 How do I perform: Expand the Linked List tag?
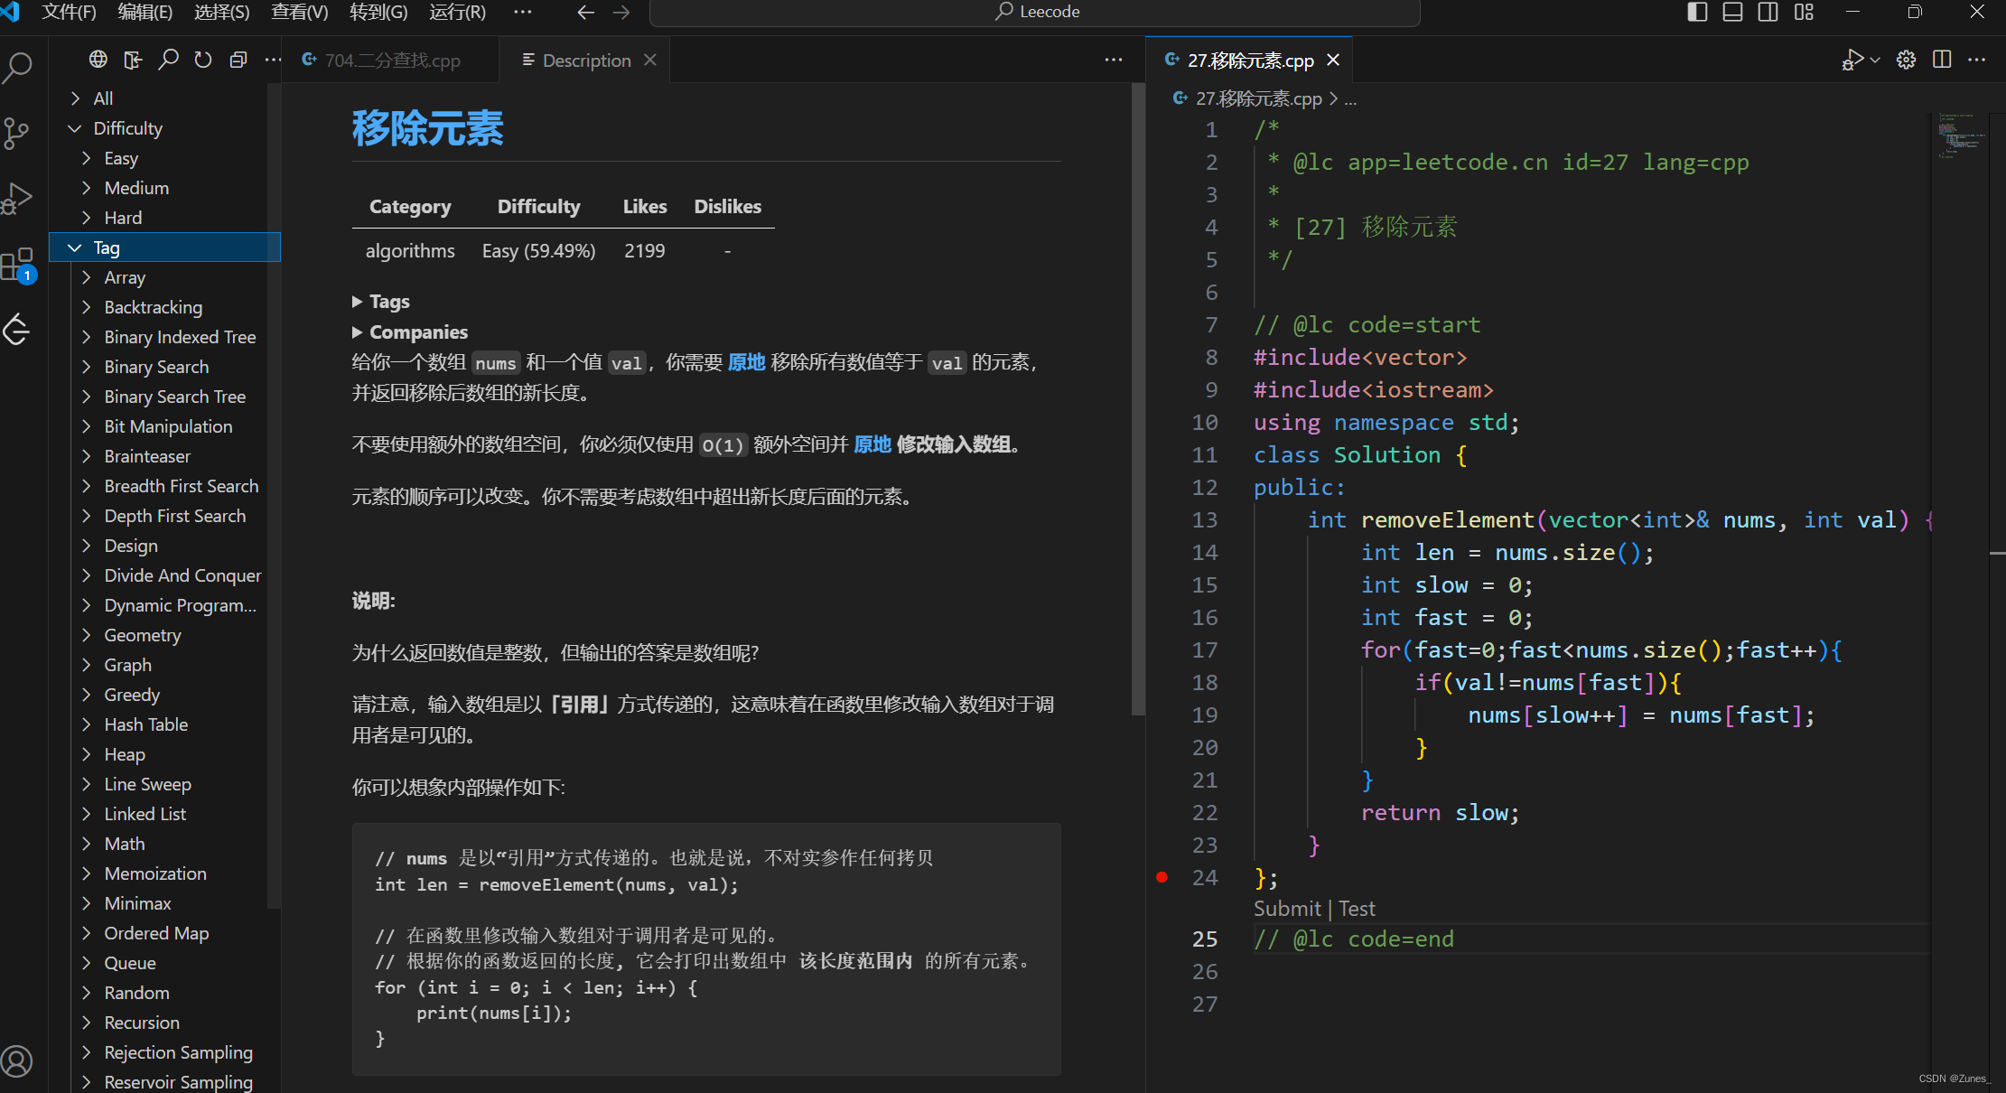click(x=163, y=814)
